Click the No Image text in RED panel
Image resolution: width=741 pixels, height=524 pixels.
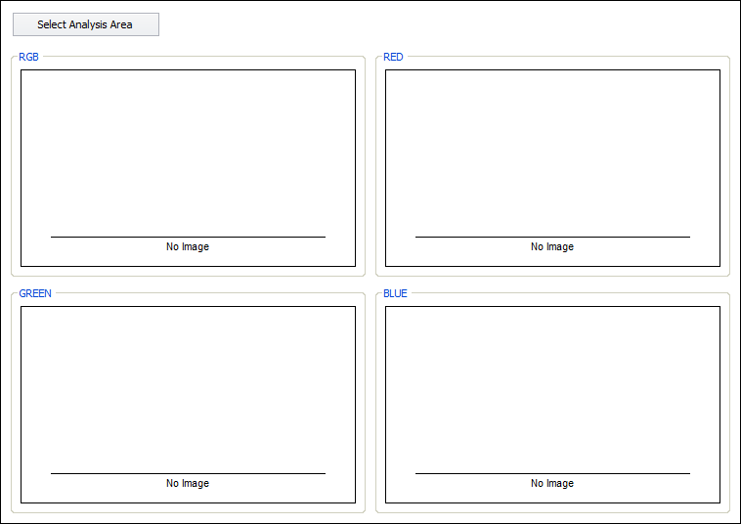point(552,247)
